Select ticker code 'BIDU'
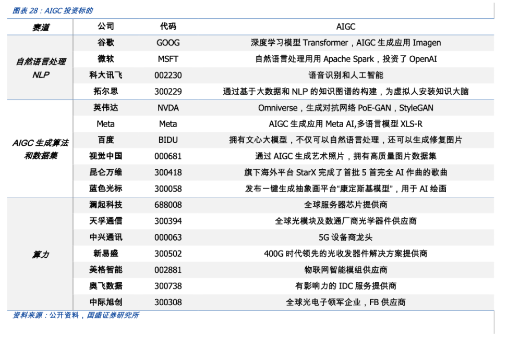 (168, 140)
